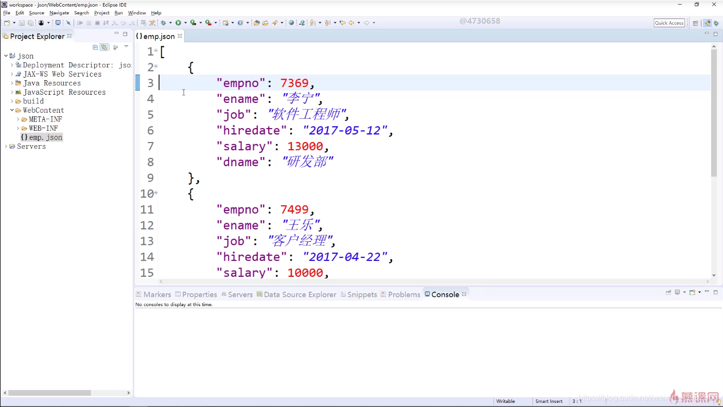Click the Forward navigation arrow icon

(366, 23)
